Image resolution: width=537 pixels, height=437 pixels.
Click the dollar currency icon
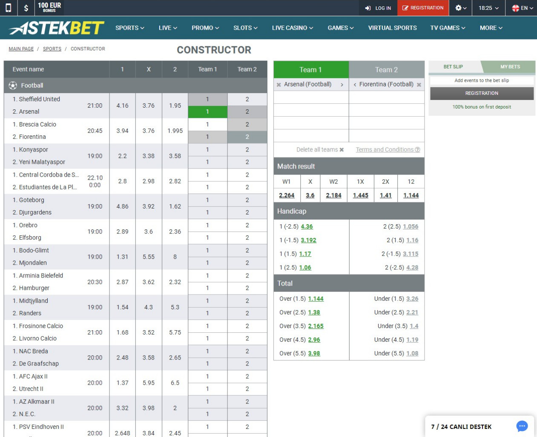[x=26, y=8]
